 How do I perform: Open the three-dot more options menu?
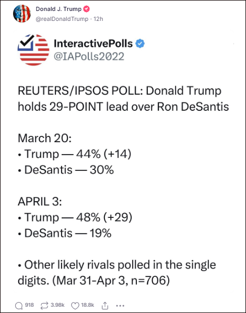(120, 306)
